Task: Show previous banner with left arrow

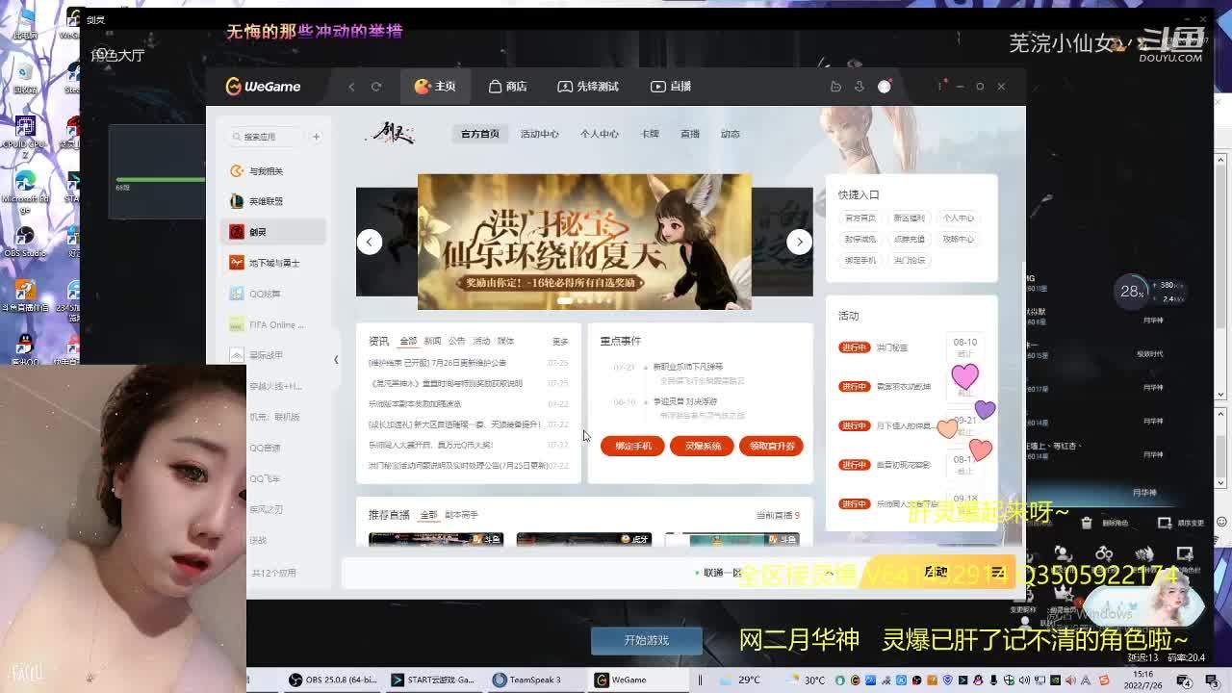Action: [x=370, y=242]
